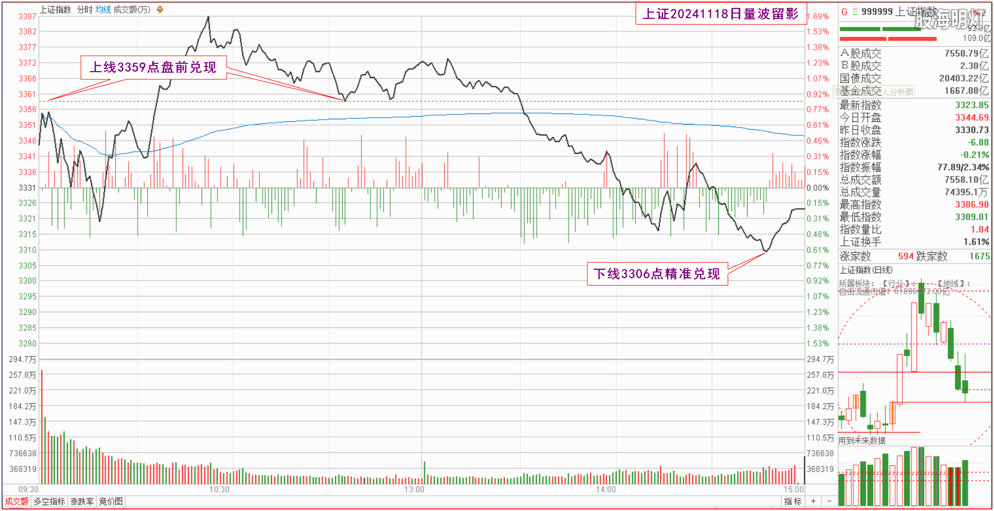Click the 上证换手 1.61% row
The image size is (994, 511).
coord(914,242)
